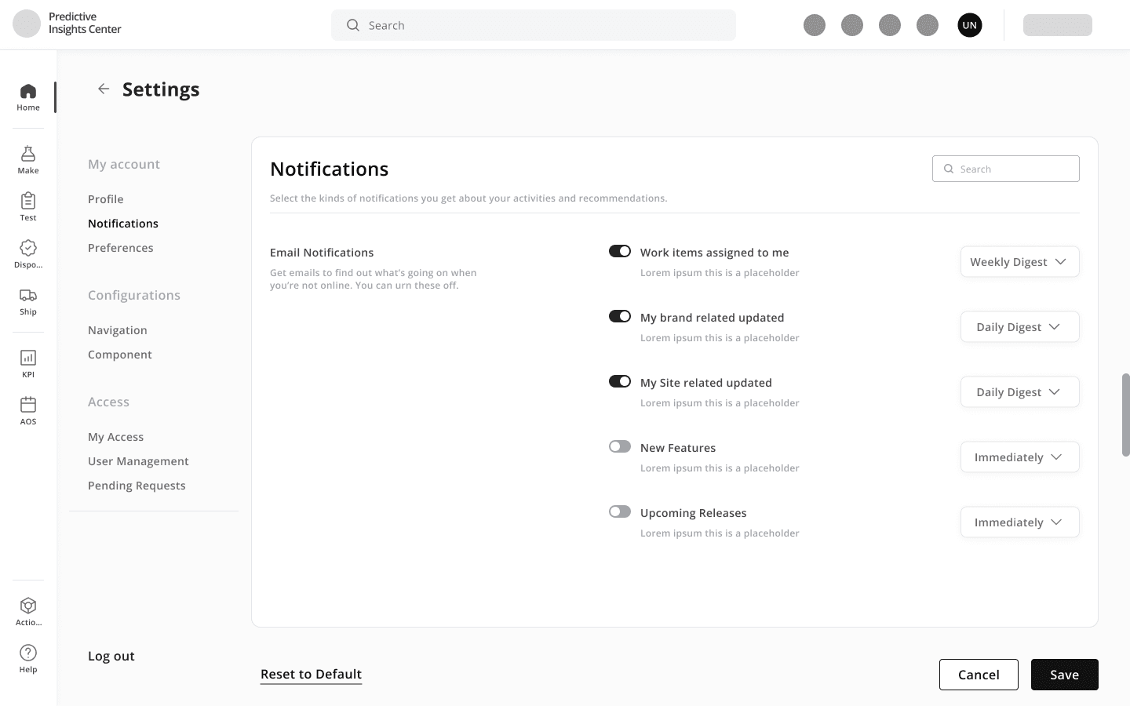
Task: Toggle off My Site related updated
Action: 620,381
